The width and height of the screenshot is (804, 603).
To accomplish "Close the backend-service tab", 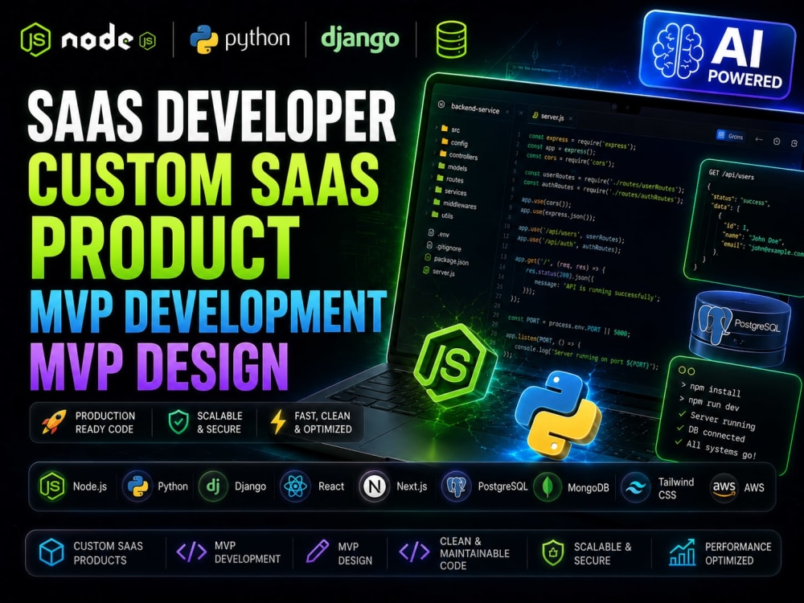I will pos(507,111).
